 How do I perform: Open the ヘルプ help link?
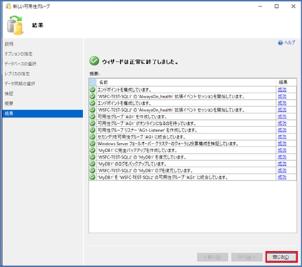(x=290, y=42)
